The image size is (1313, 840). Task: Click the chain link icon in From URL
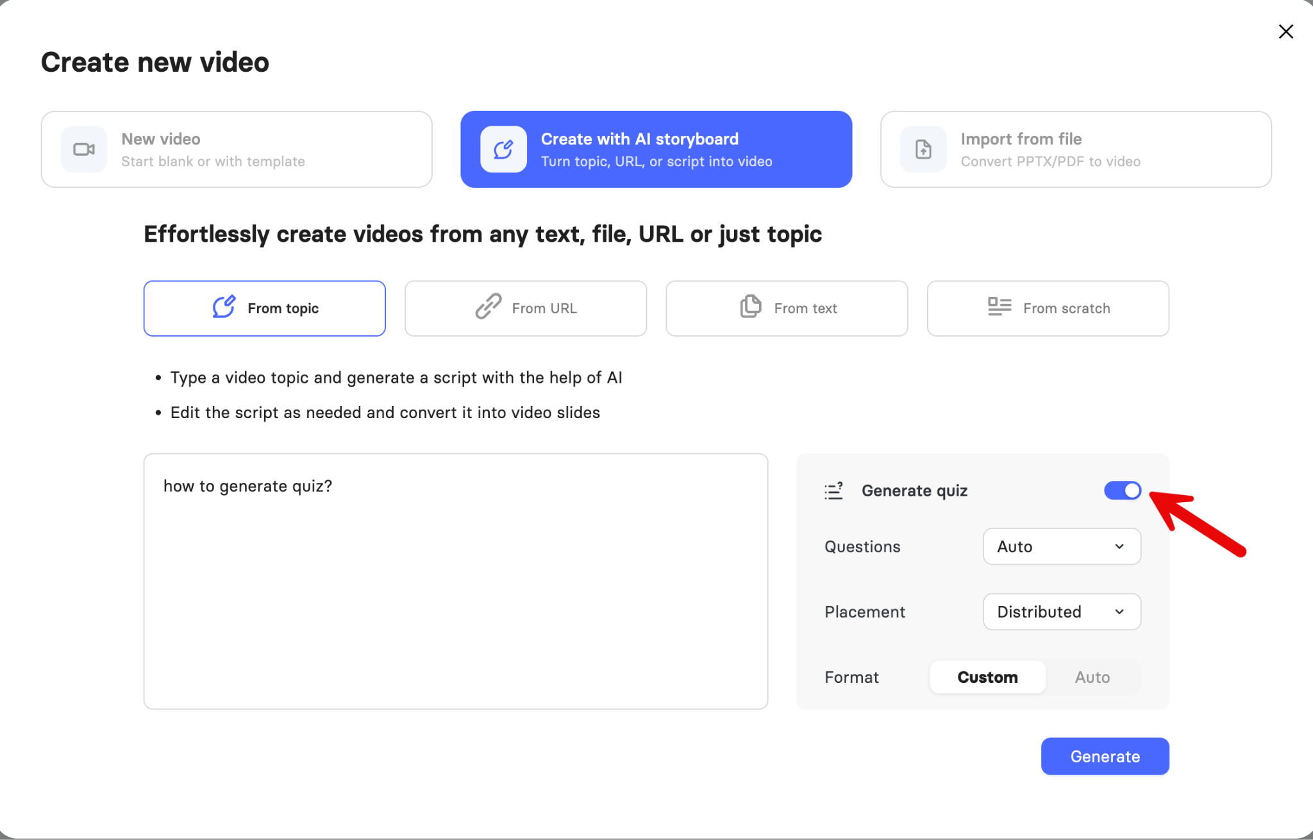(488, 307)
